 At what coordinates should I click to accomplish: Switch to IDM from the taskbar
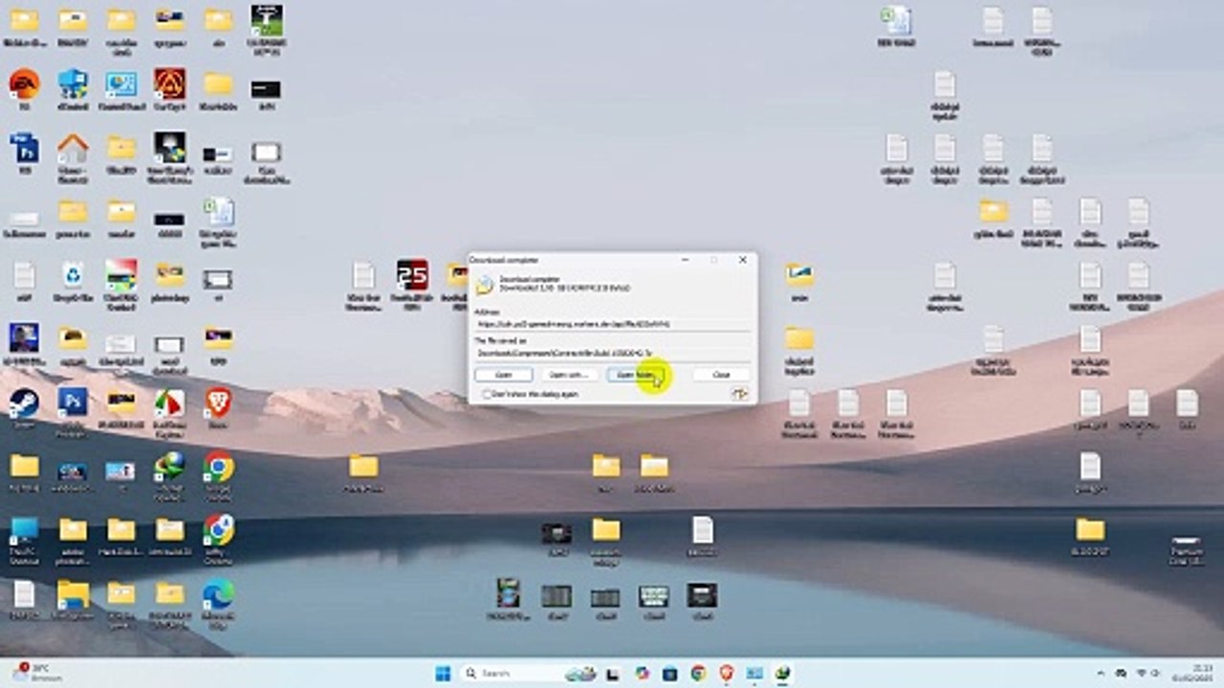tap(783, 674)
